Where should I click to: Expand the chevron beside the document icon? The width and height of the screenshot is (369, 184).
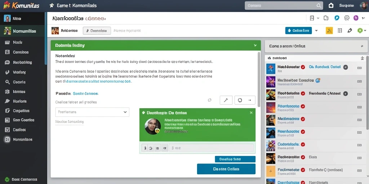click(318, 18)
